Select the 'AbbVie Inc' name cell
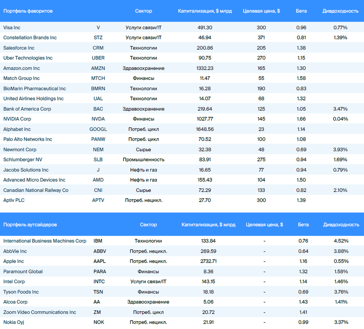Image resolution: width=364 pixels, height=329 pixels. click(x=15, y=251)
